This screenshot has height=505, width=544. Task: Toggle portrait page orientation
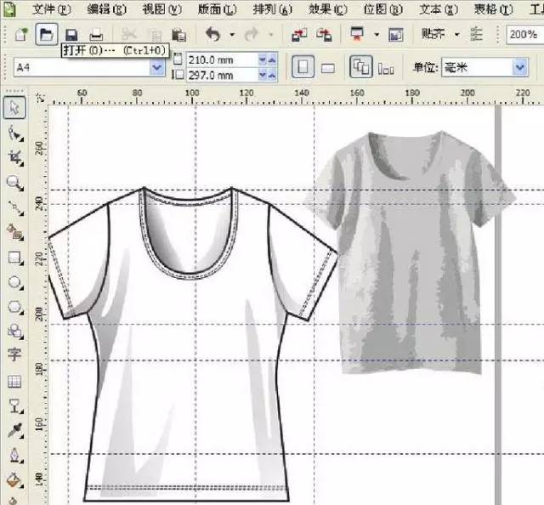click(x=302, y=67)
